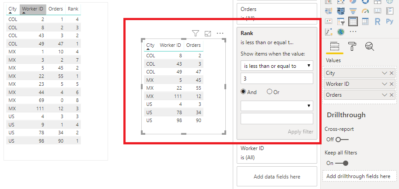Choose the Funnel chart visualization

[353, 11]
